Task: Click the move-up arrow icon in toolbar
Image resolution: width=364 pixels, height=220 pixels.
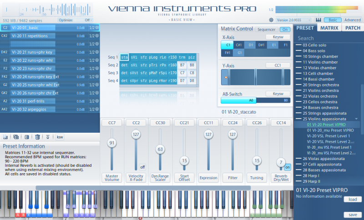Action: [48, 137]
